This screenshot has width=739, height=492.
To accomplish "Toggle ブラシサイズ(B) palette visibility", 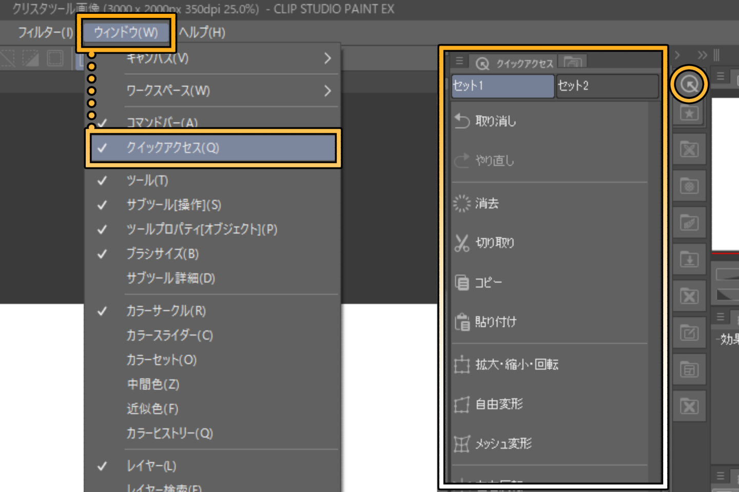I will click(x=212, y=254).
